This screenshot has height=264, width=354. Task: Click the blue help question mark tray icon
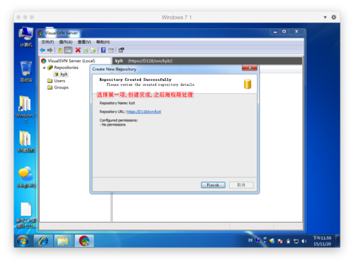coord(258,241)
